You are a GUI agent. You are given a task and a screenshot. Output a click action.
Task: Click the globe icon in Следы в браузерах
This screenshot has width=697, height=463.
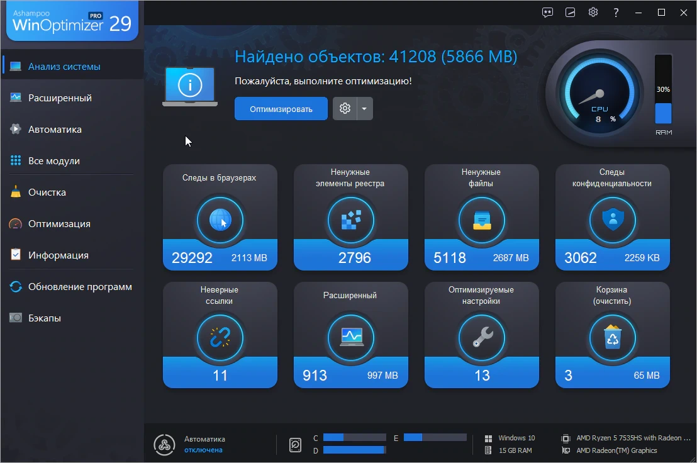pos(220,220)
